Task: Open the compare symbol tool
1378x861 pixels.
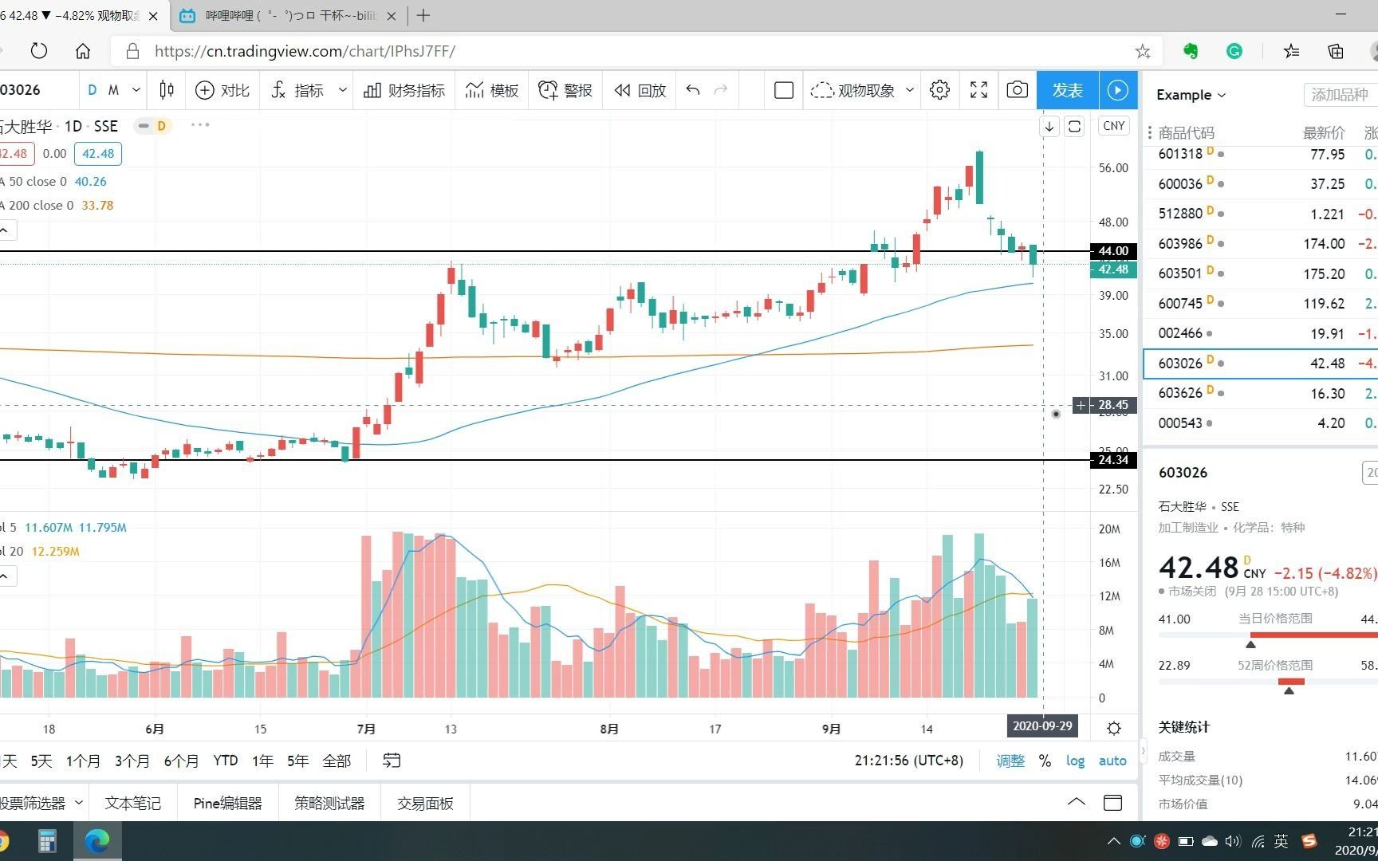Action: tap(222, 90)
